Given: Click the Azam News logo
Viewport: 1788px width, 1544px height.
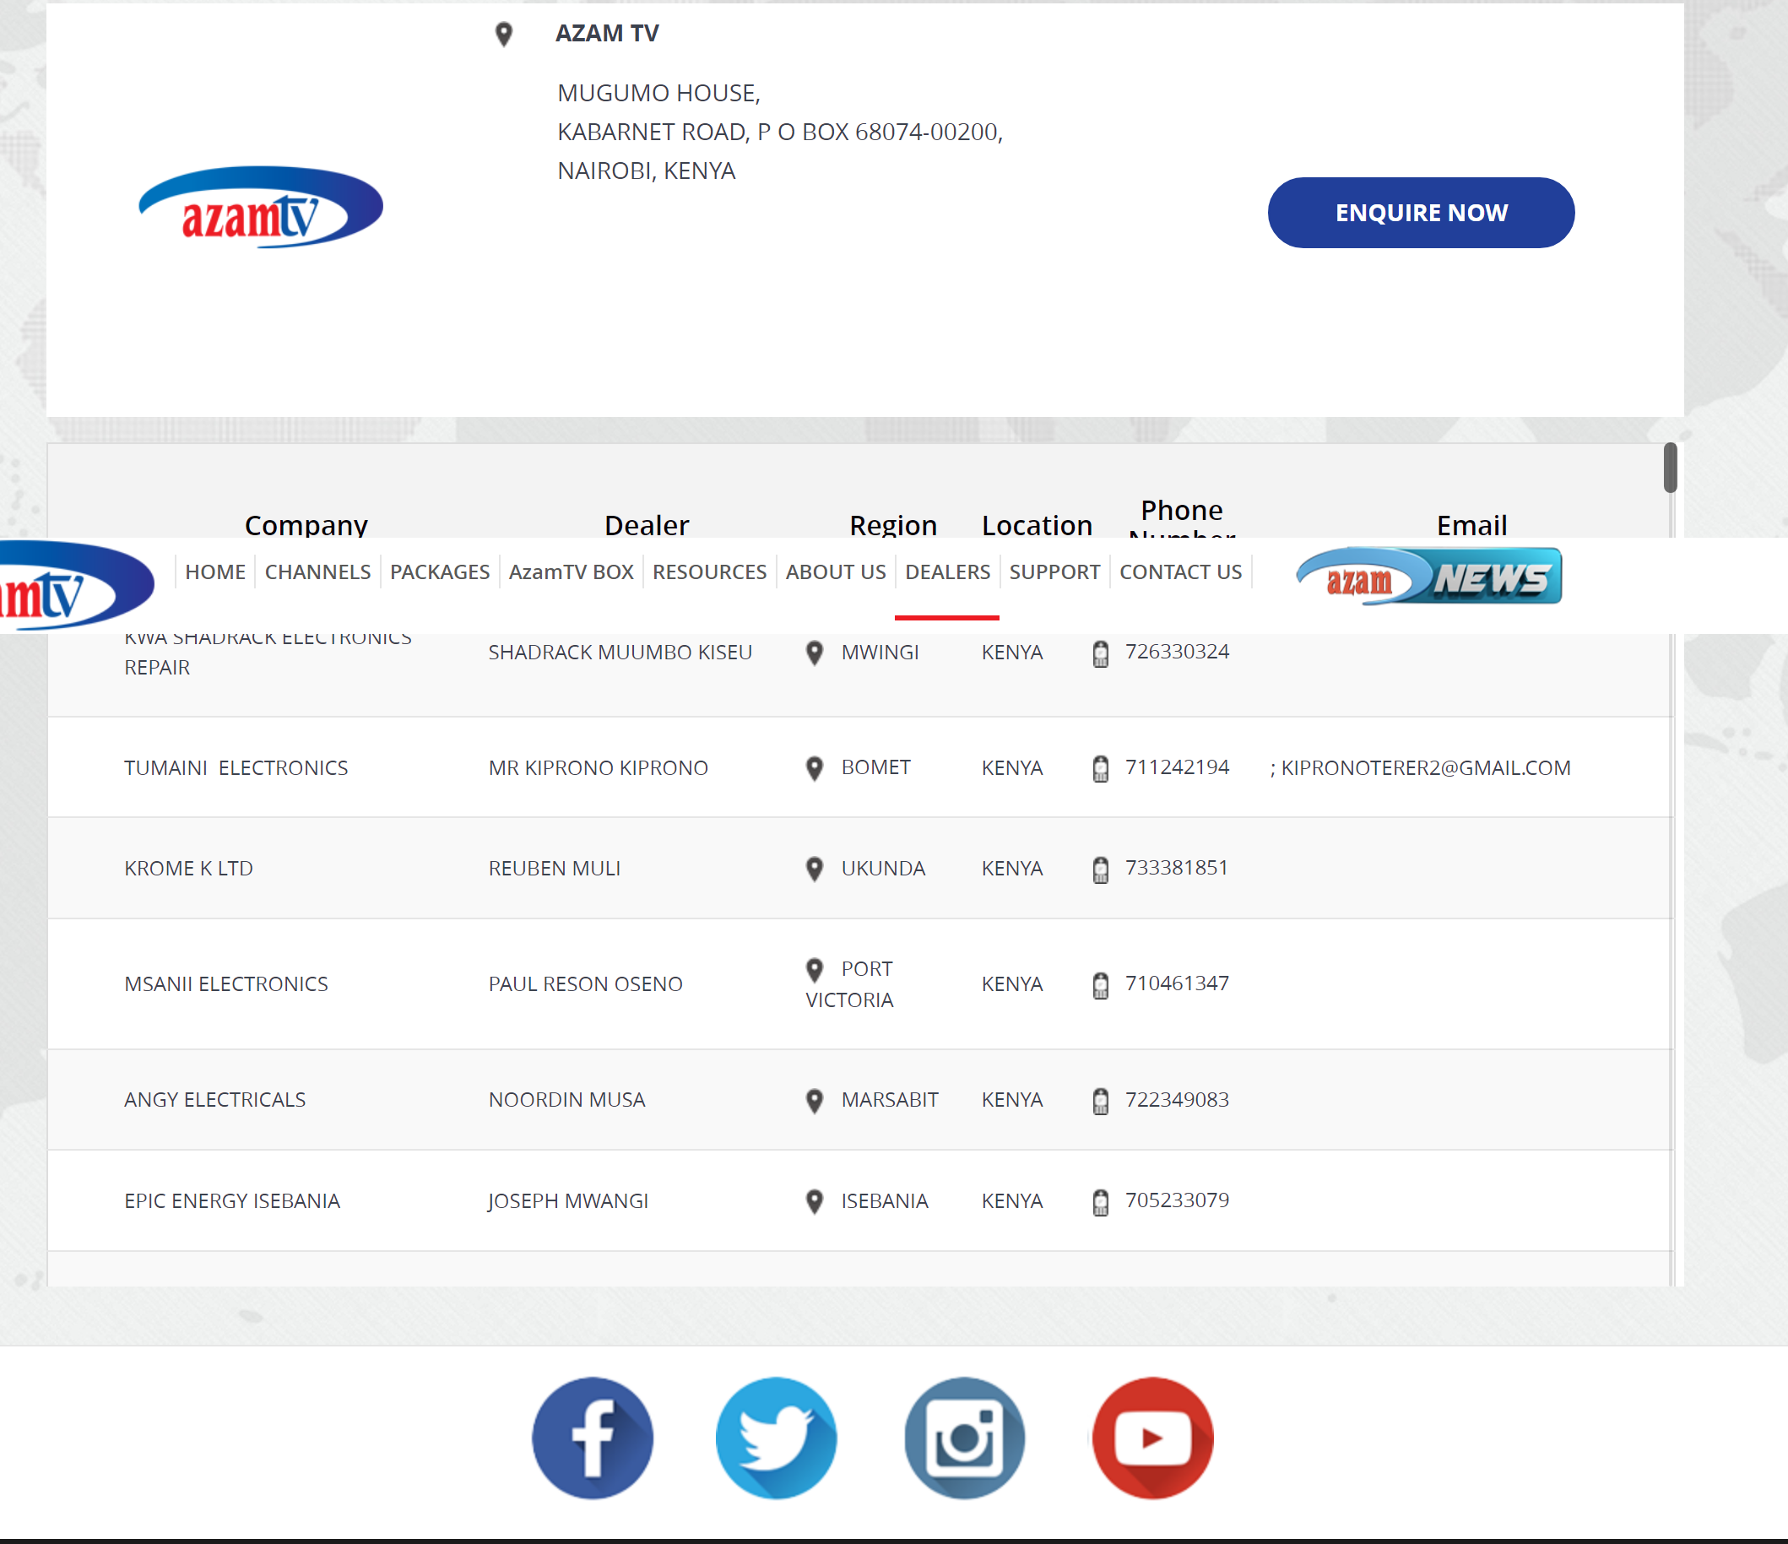Looking at the screenshot, I should pyautogui.click(x=1429, y=576).
